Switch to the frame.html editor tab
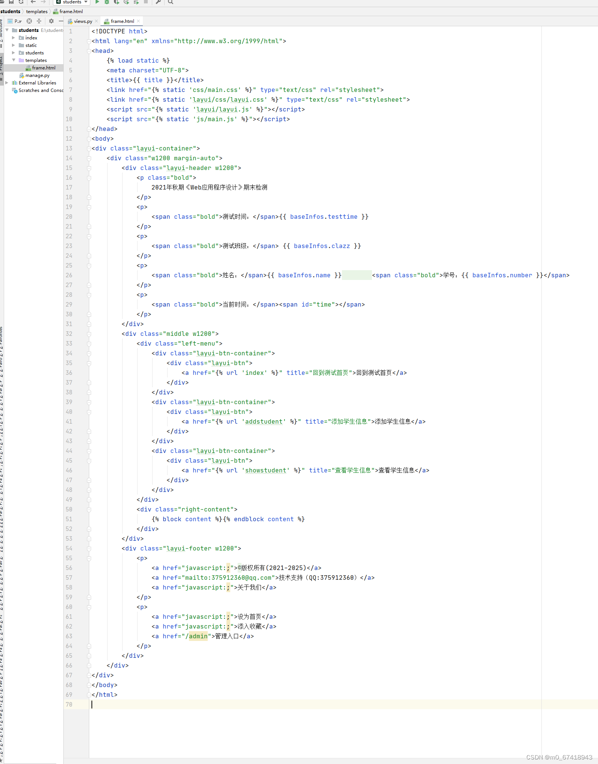 click(x=122, y=21)
